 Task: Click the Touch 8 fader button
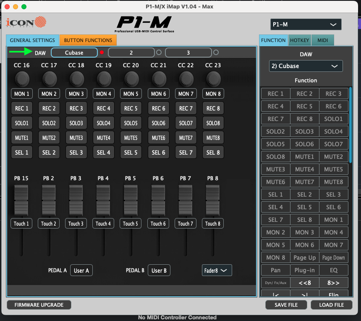click(x=213, y=224)
